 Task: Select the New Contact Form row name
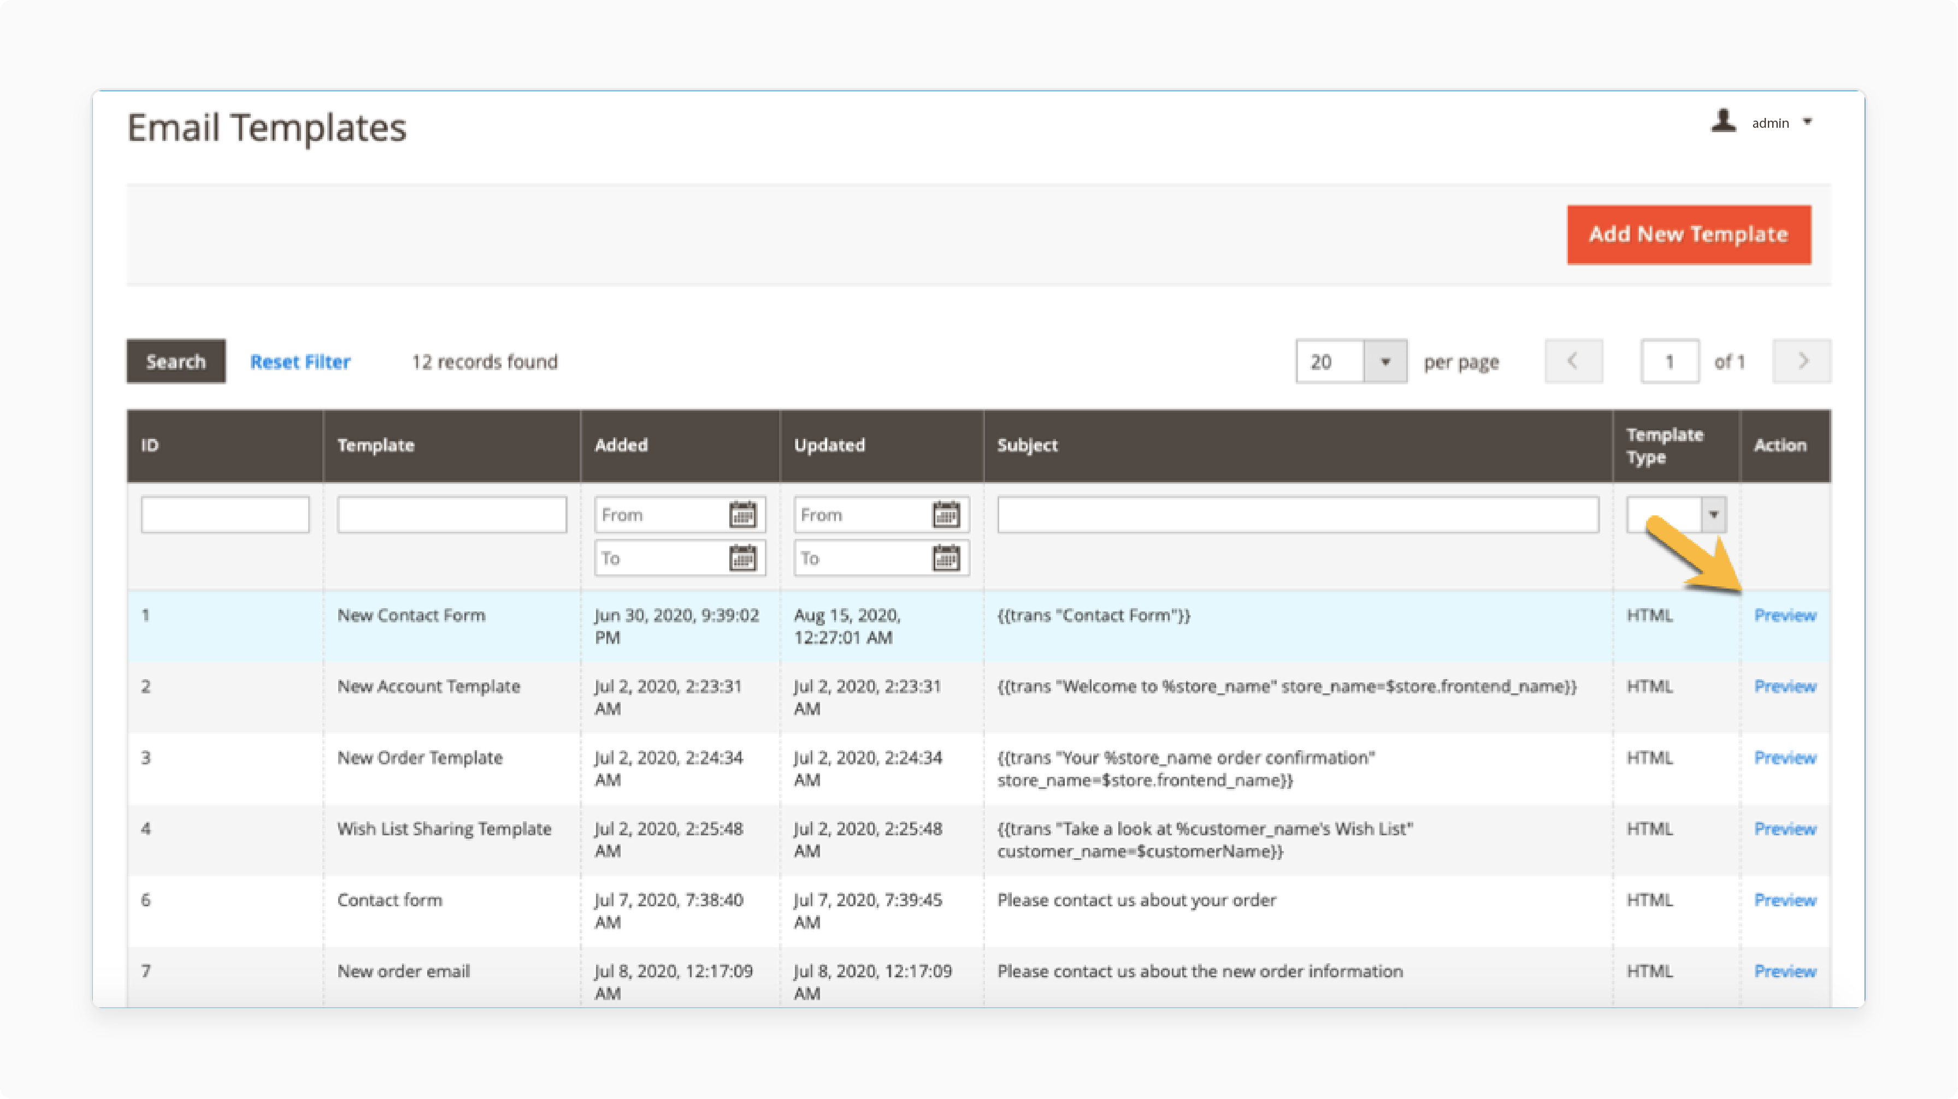[x=411, y=615]
